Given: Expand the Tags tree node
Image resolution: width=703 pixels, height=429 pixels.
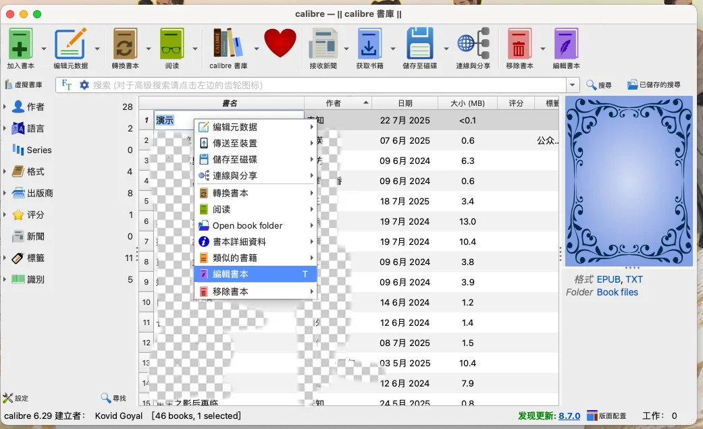Looking at the screenshot, I should point(5,258).
